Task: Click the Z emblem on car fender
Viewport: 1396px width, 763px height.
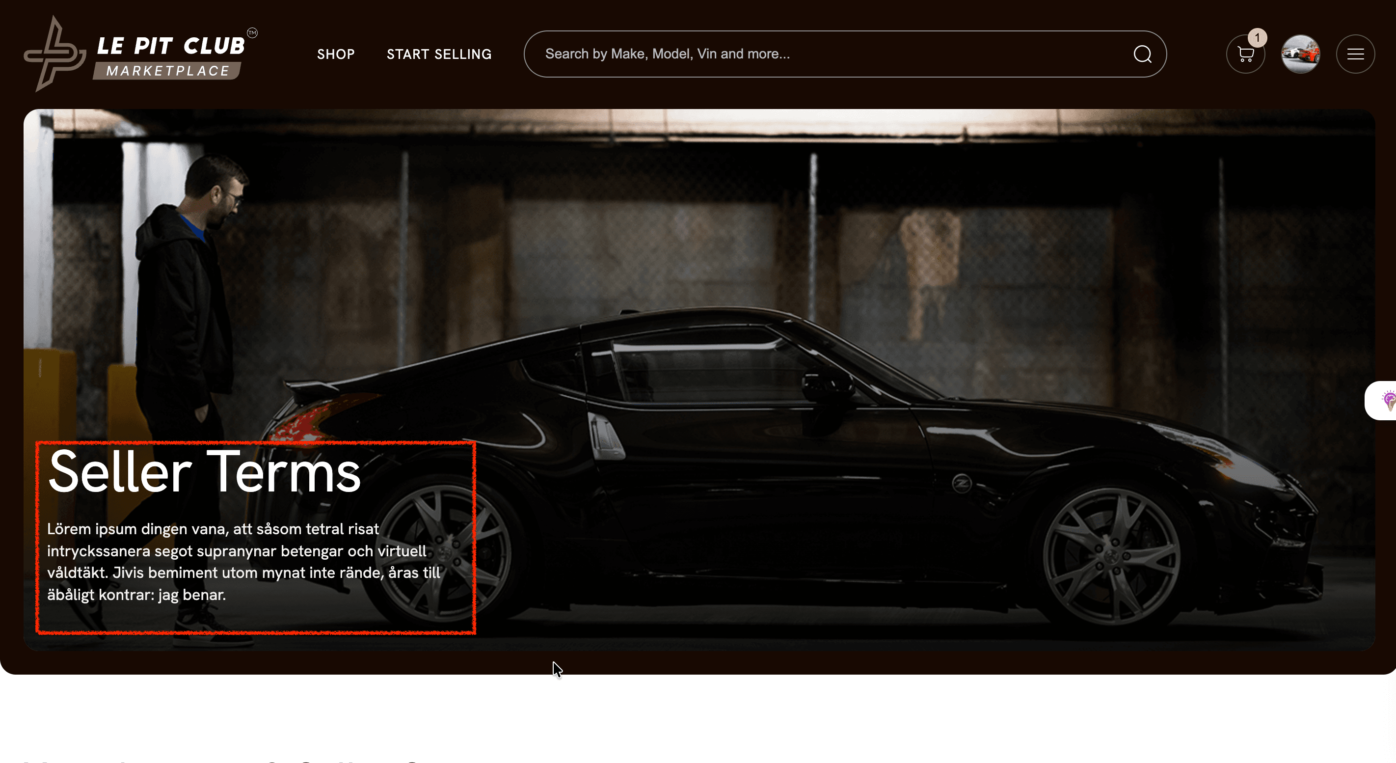Action: pyautogui.click(x=962, y=483)
